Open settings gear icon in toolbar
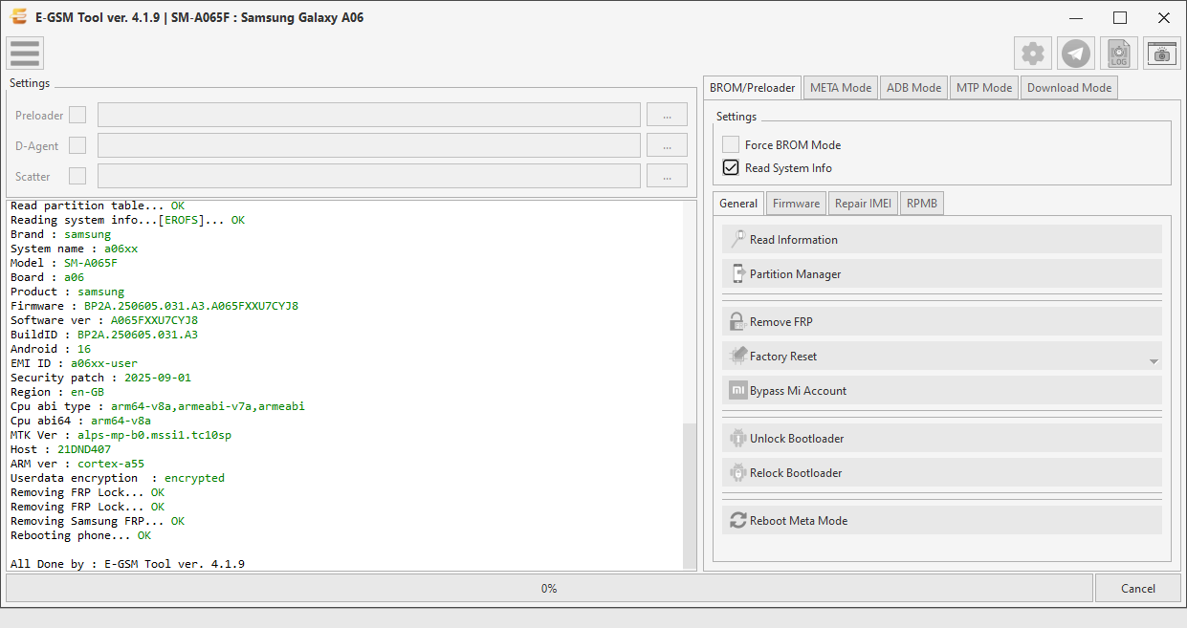1187x628 pixels. [x=1033, y=54]
